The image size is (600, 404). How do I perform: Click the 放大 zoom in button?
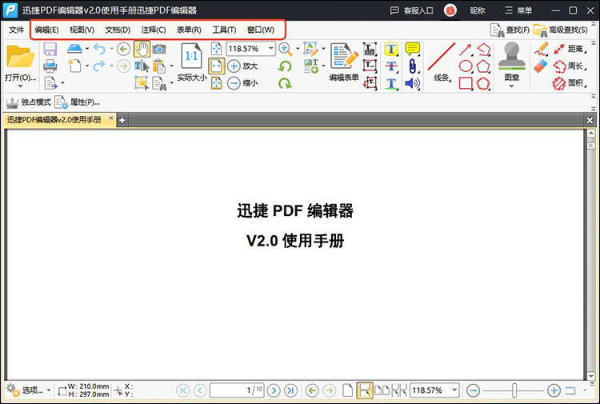pos(242,66)
